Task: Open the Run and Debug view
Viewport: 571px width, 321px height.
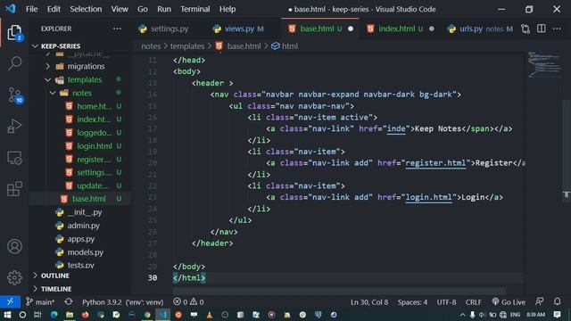Action: 14,126
